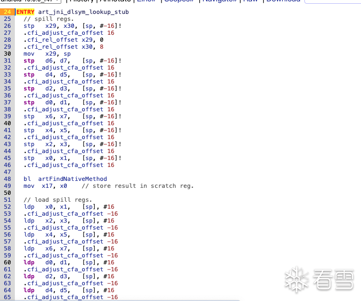Click the bl instruction on line 48
This screenshot has width=361, height=301.
click(x=27, y=179)
